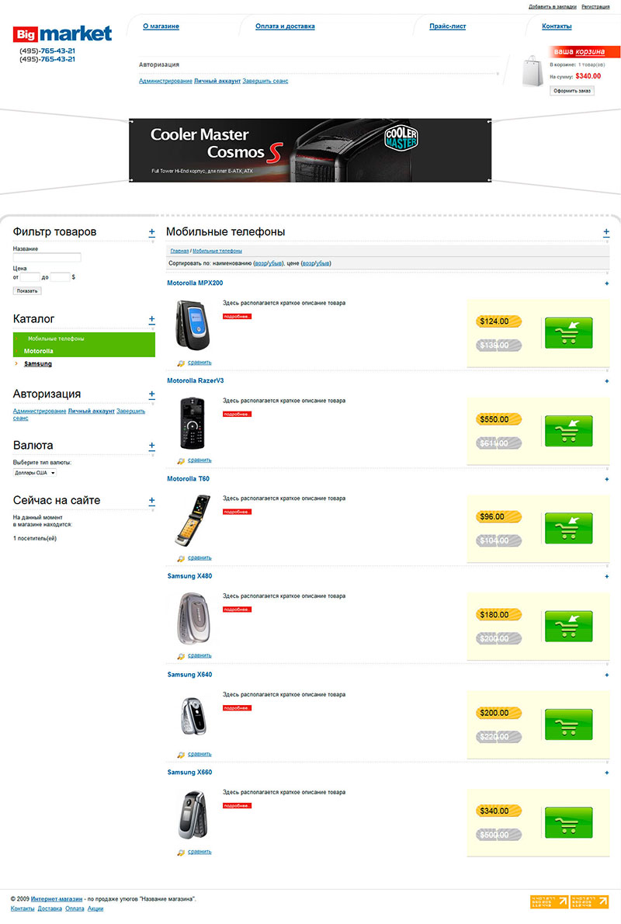Open the currency type dropdown
Screen dimensions: 621x924
[x=35, y=473]
